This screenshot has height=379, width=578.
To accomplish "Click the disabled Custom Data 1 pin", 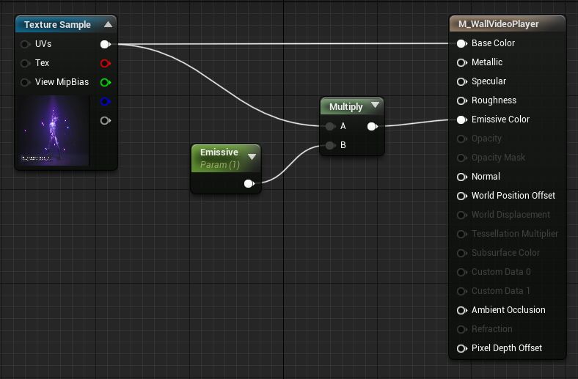I will coord(462,291).
